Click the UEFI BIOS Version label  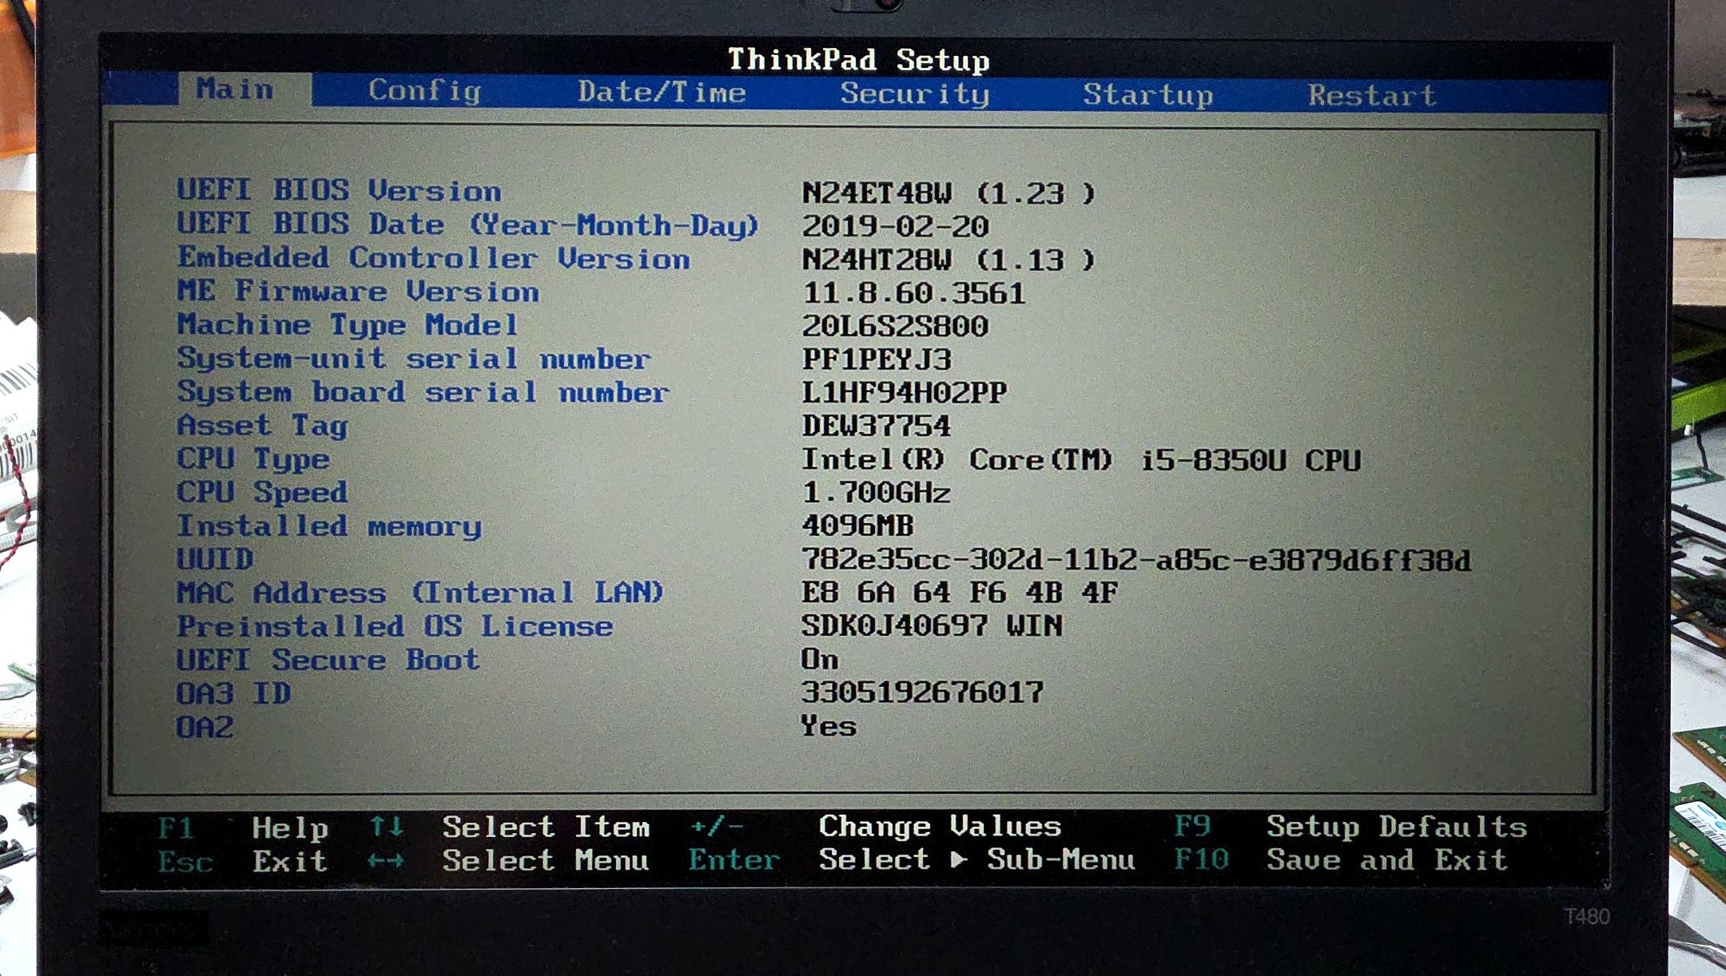(339, 191)
